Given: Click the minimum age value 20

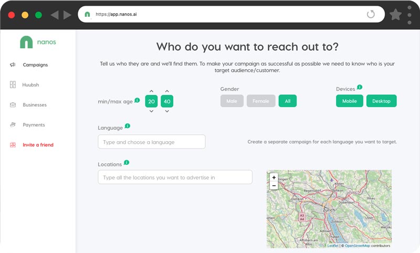Looking at the screenshot, I should (x=151, y=101).
